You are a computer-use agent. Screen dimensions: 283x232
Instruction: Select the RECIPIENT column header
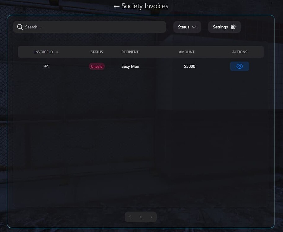pyautogui.click(x=130, y=52)
